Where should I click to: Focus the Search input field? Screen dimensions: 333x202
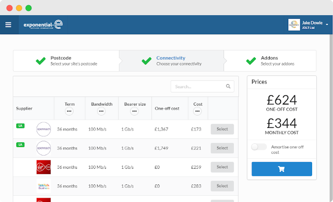[202, 86]
